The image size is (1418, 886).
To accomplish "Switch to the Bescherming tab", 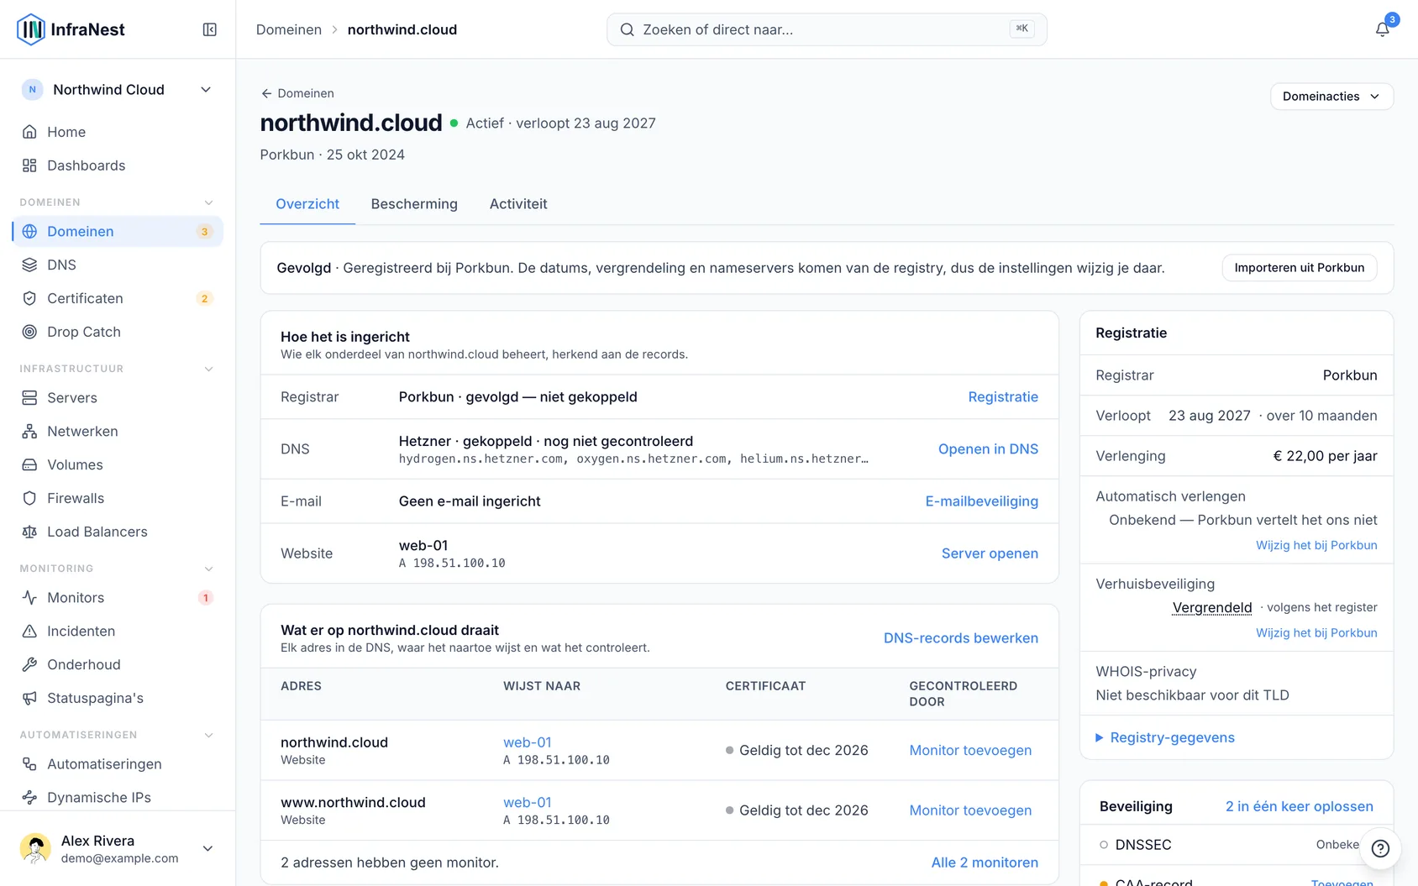I will tap(414, 204).
